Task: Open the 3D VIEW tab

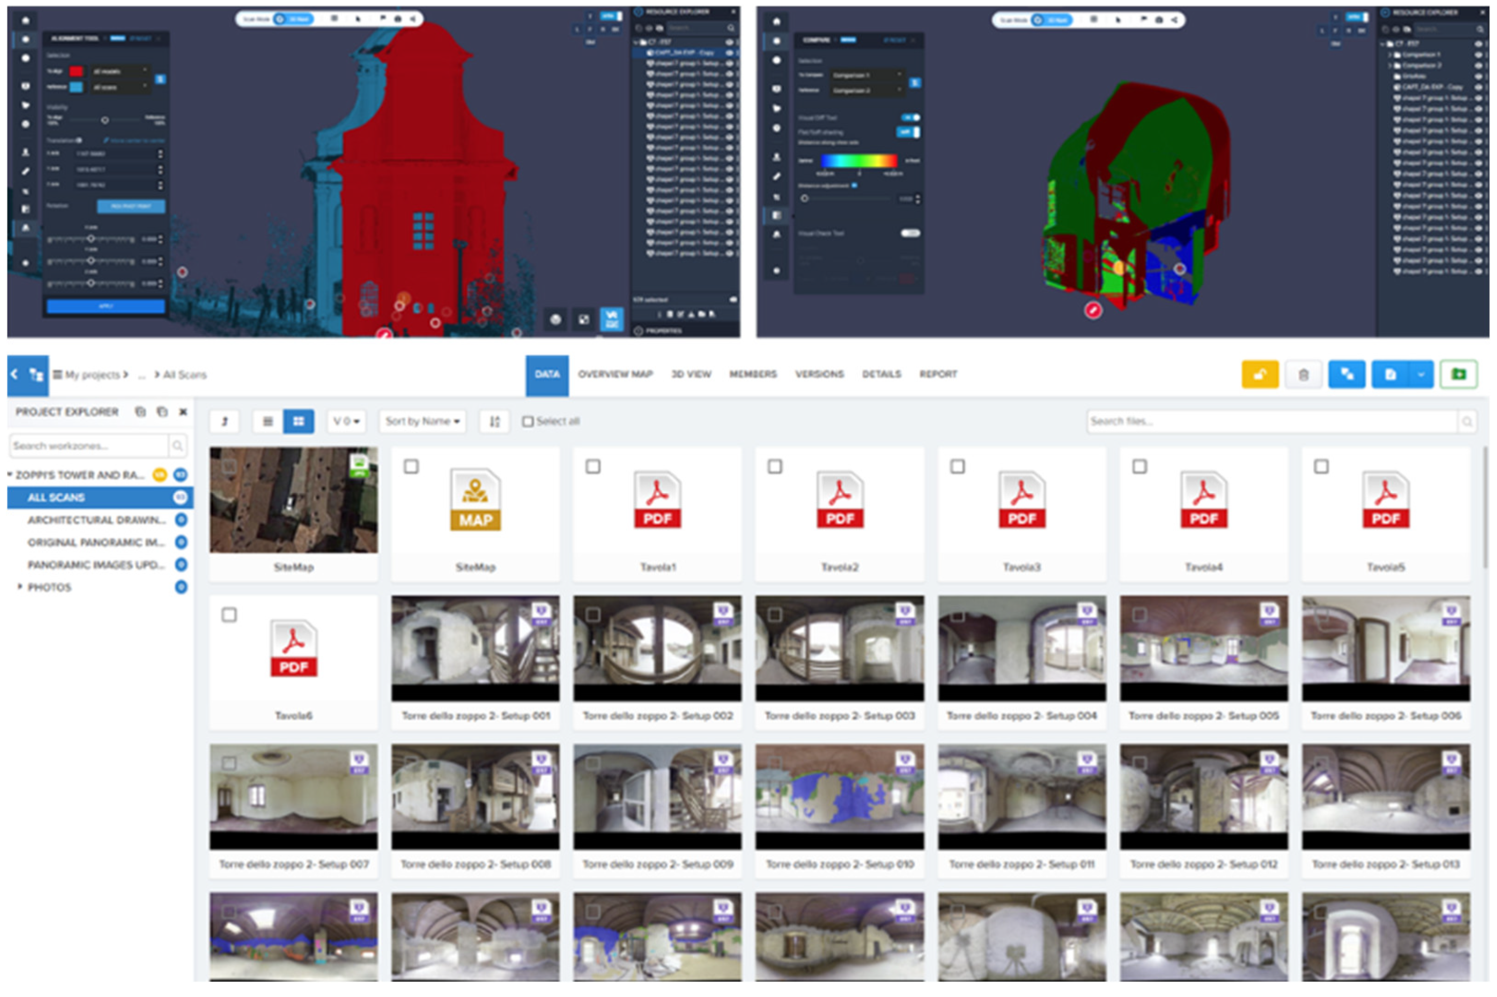Action: pyautogui.click(x=690, y=375)
